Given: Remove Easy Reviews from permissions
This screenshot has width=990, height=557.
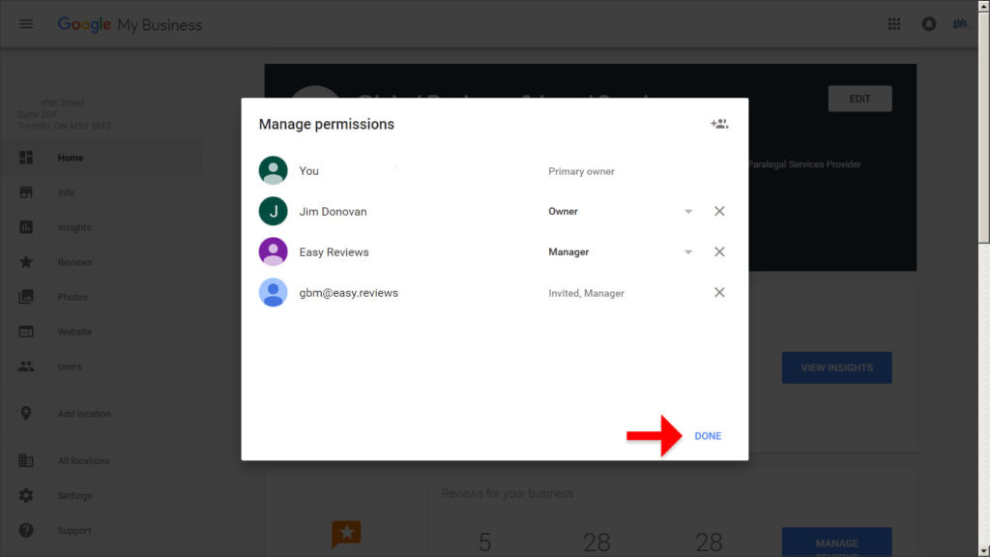Looking at the screenshot, I should [719, 251].
